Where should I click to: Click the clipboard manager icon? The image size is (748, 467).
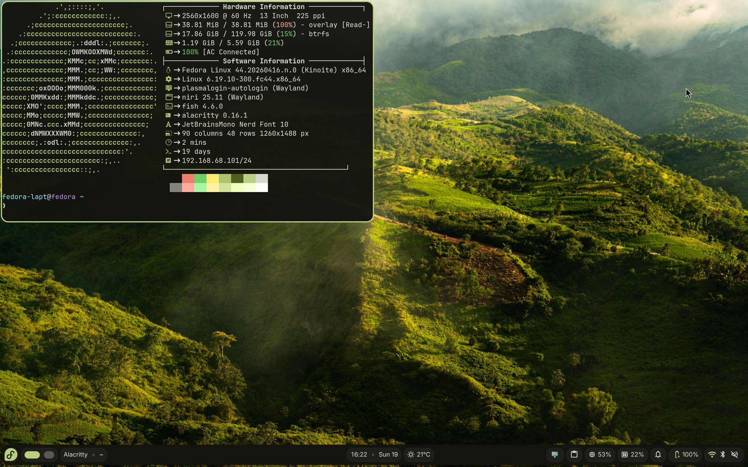pos(574,454)
